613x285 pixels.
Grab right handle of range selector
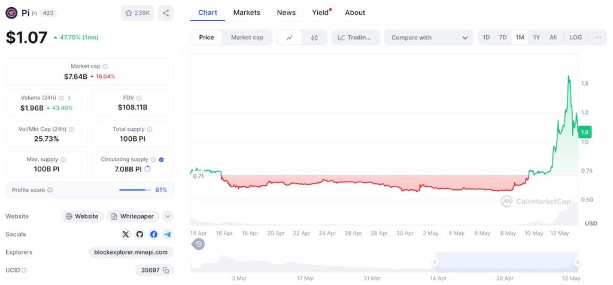click(578, 262)
